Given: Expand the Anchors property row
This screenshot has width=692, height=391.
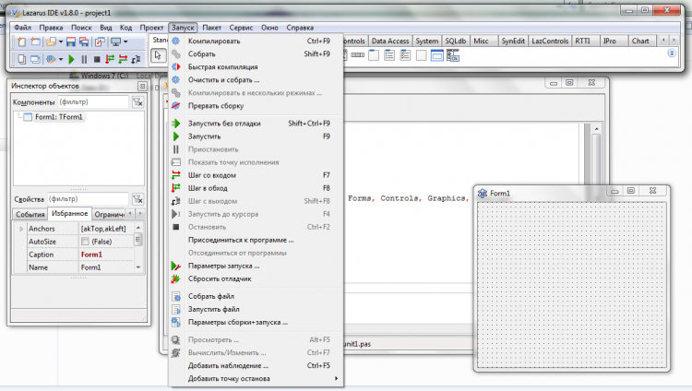Looking at the screenshot, I should (20, 229).
